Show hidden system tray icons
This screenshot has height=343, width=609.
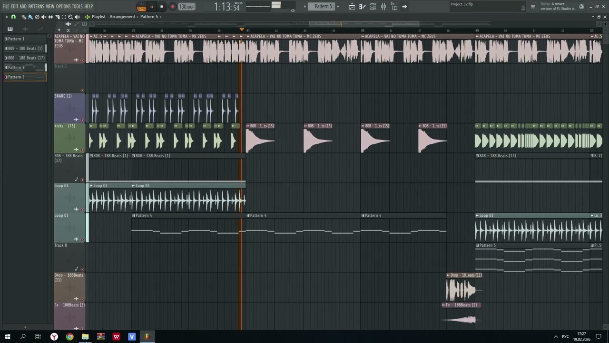click(556, 337)
